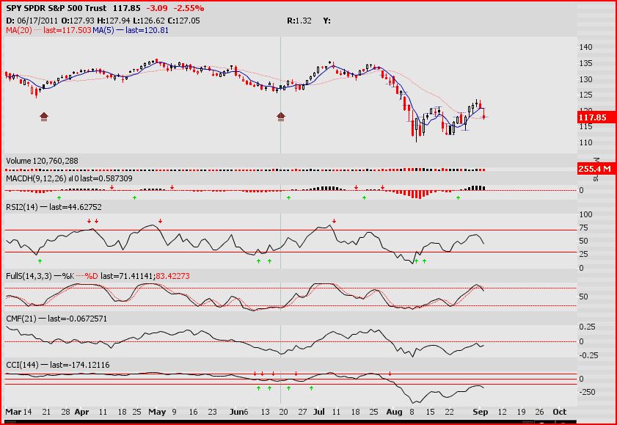The image size is (617, 425).
Task: Click green buy arrow below RSI near Mar 21
Action: (40, 261)
